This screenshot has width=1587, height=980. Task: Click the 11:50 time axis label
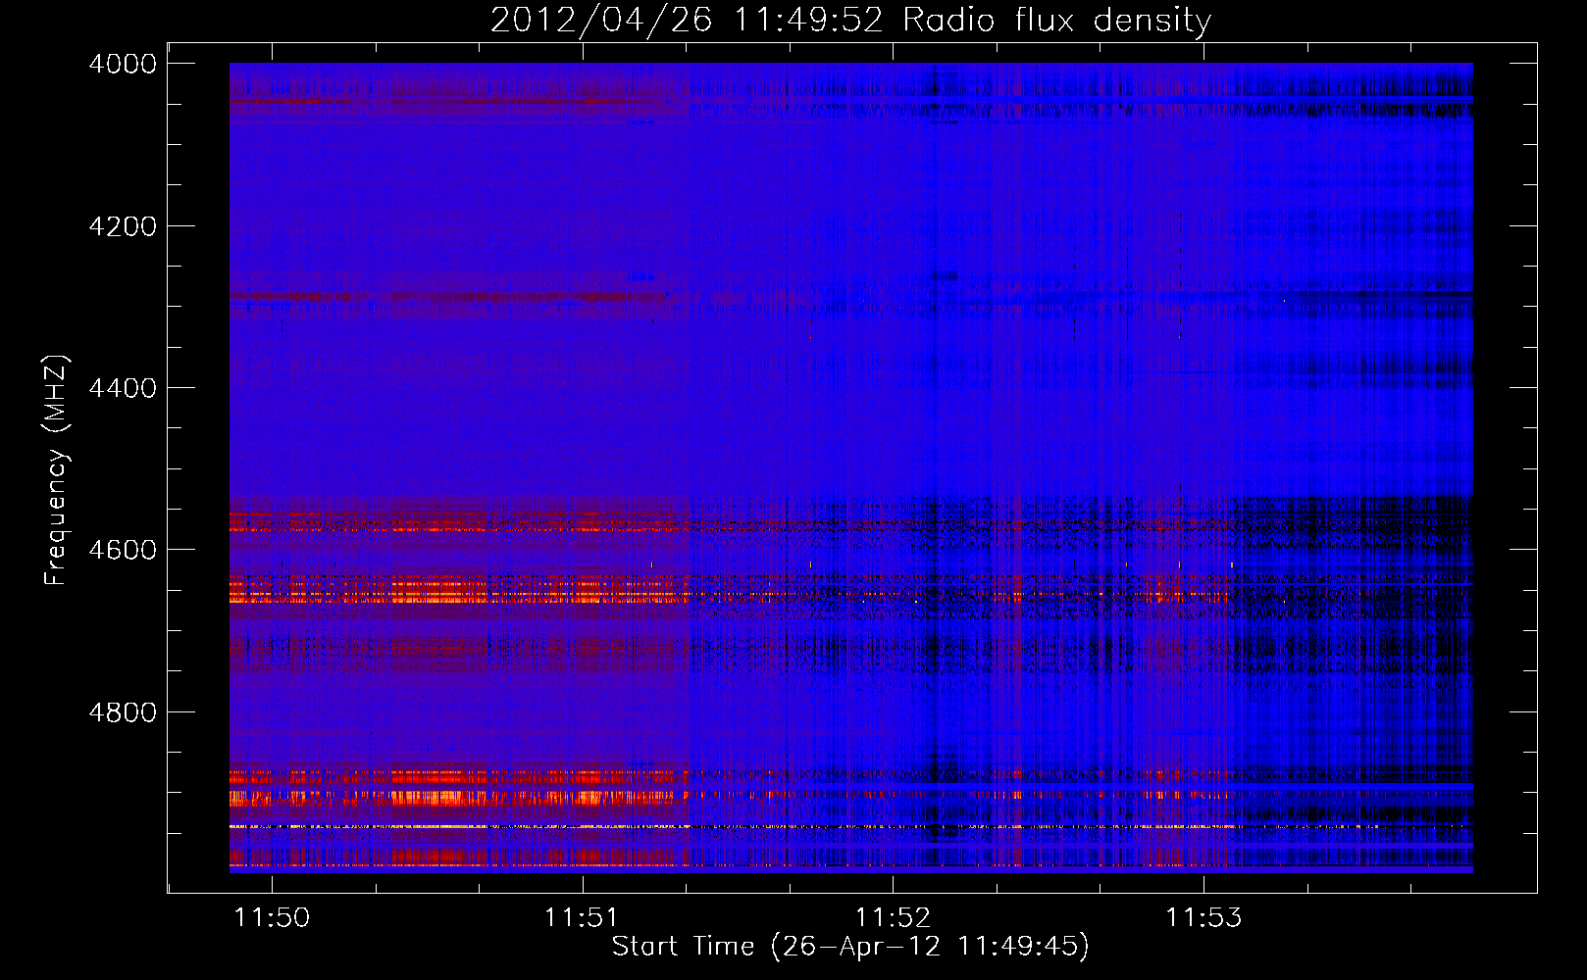(x=272, y=918)
